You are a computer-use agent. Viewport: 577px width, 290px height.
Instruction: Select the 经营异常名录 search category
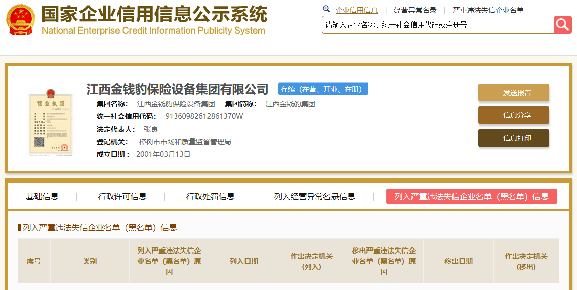coord(415,10)
